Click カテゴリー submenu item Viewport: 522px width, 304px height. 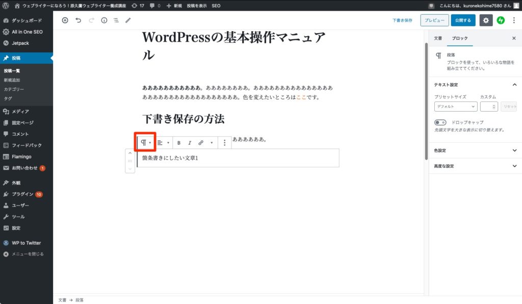click(14, 90)
